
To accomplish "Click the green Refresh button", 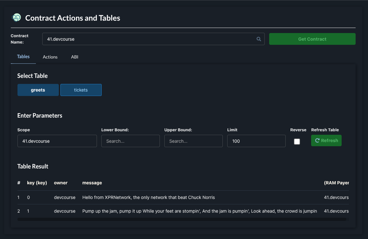I will [x=326, y=140].
